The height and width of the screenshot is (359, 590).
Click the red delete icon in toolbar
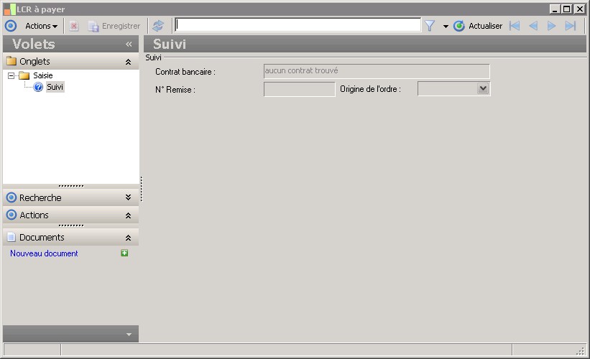[x=74, y=26]
